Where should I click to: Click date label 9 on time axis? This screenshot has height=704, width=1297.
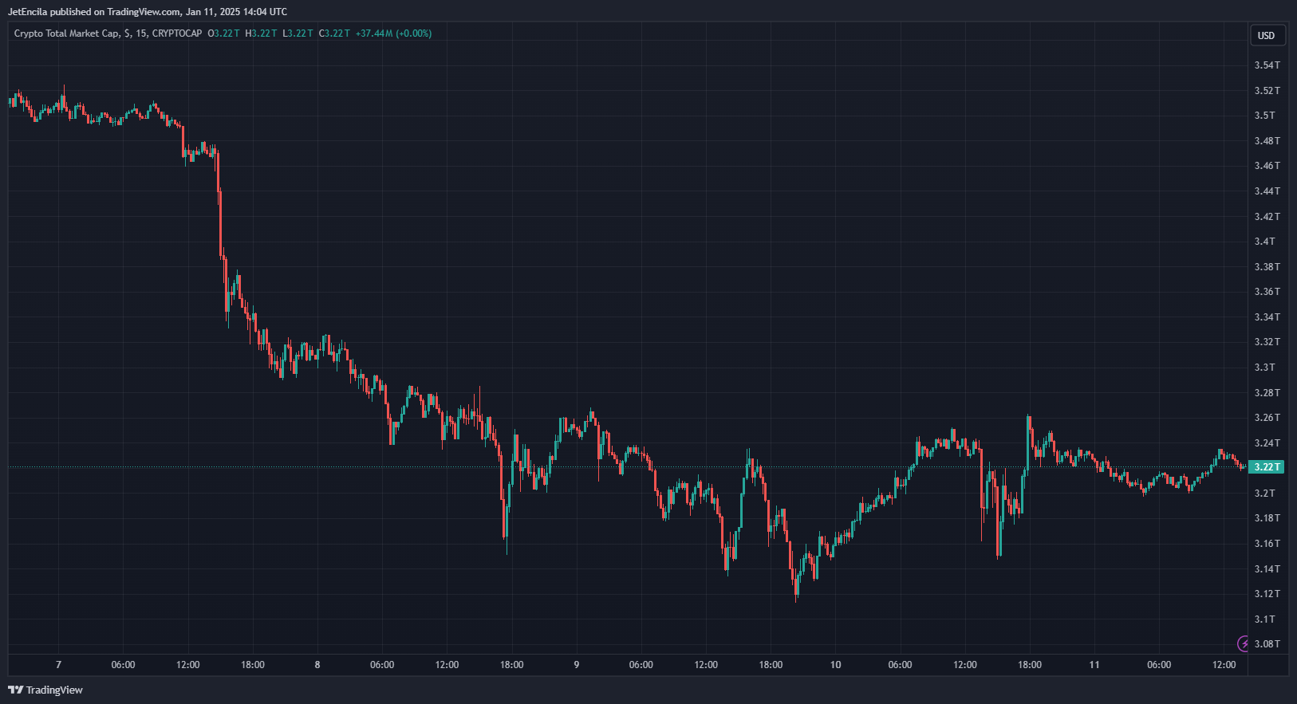point(577,665)
